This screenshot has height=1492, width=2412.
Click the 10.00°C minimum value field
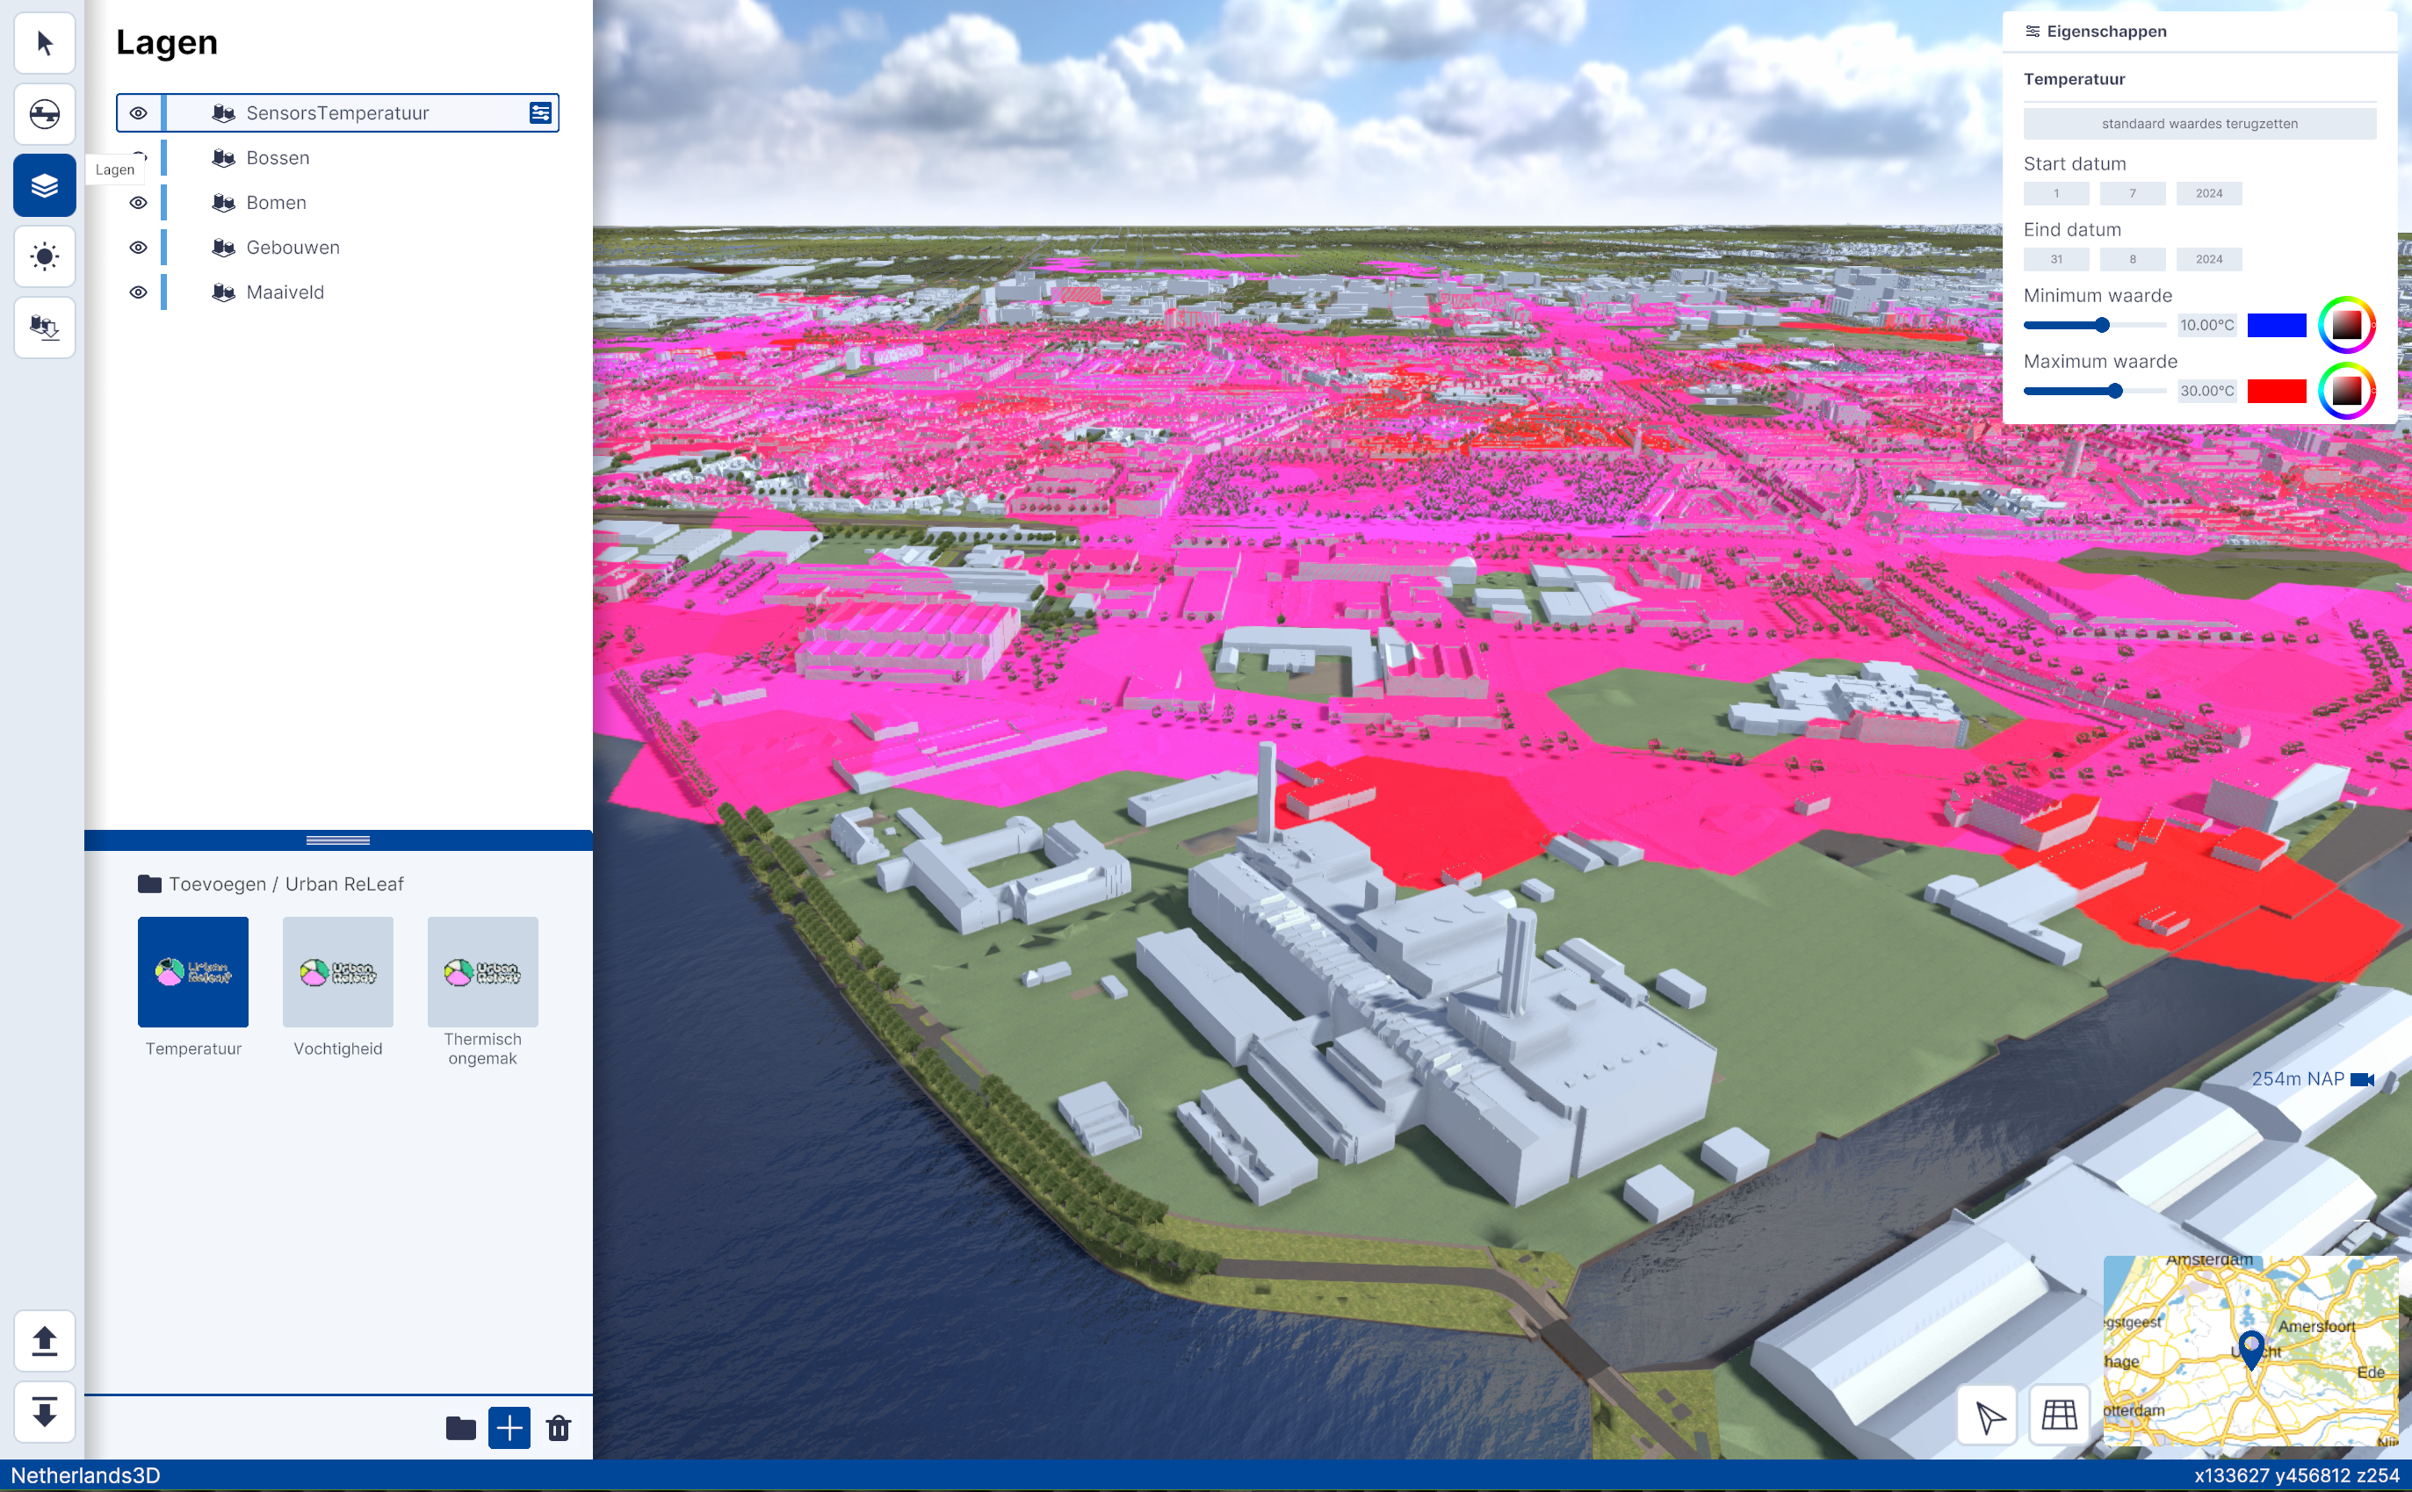click(2206, 326)
